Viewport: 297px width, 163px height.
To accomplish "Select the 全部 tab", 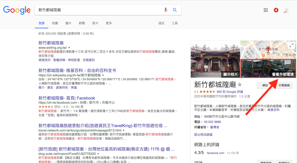I will (x=42, y=23).
